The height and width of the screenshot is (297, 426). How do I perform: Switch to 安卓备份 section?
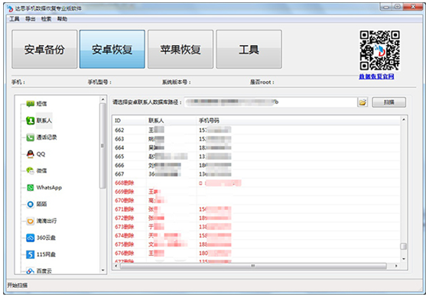point(44,50)
